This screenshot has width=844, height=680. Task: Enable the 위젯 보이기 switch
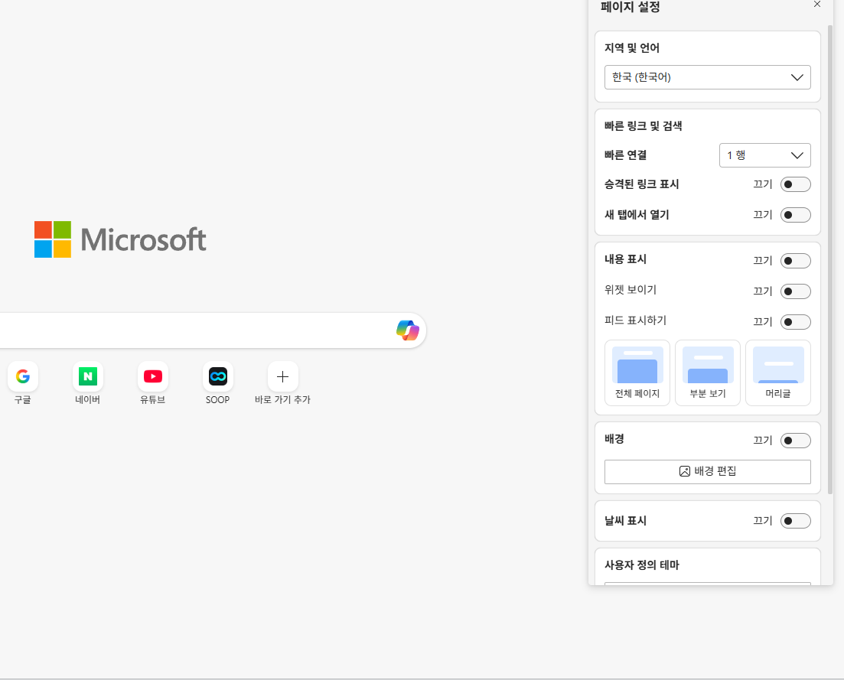796,291
